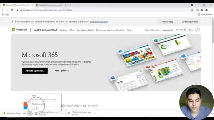This screenshot has height=120, width=214.
Task: Click the first PBIDesktopSetup file icon
Action: click(4, 113)
